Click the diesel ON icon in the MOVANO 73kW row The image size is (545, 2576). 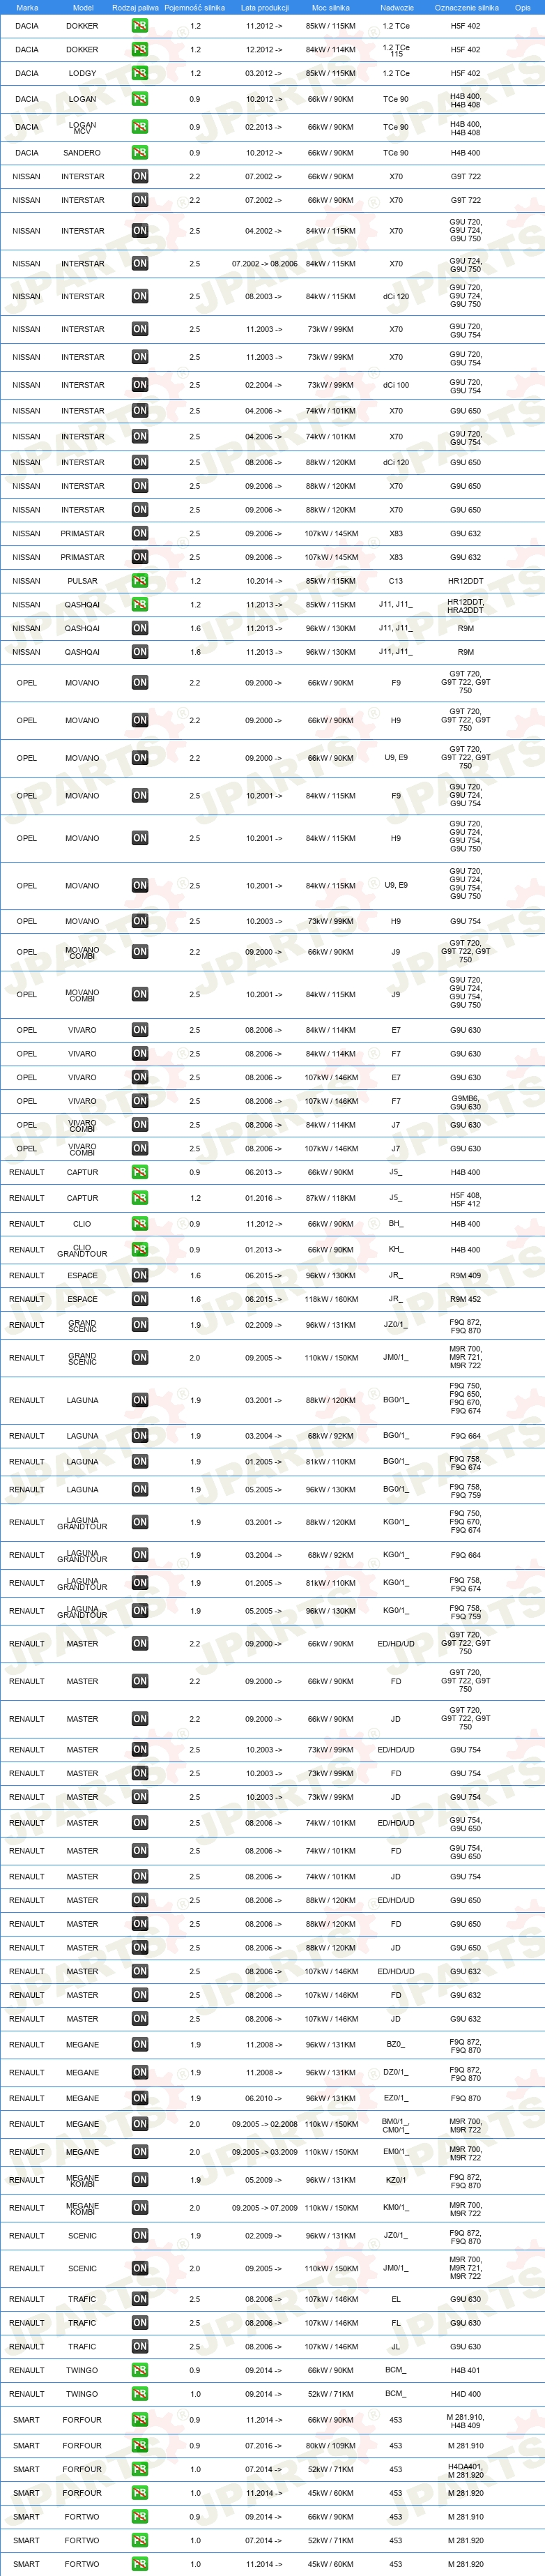click(x=140, y=921)
